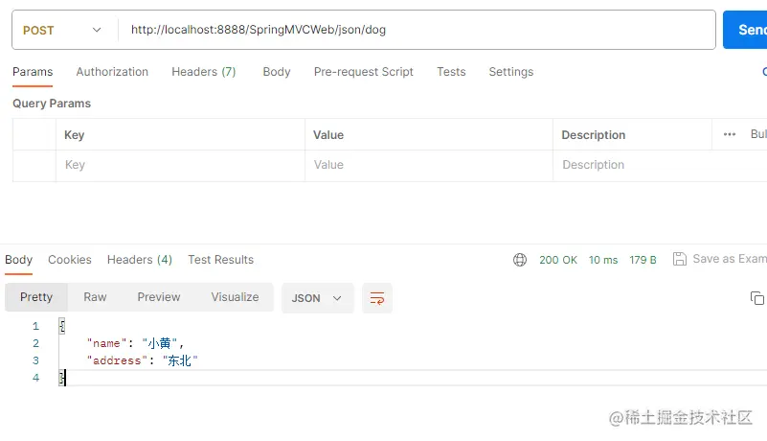This screenshot has width=767, height=441.
Task: Click the query param Value input
Action: pyautogui.click(x=429, y=165)
